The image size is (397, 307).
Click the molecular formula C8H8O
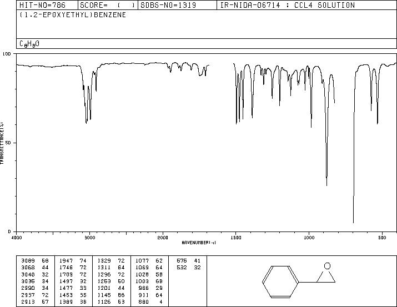[x=29, y=44]
